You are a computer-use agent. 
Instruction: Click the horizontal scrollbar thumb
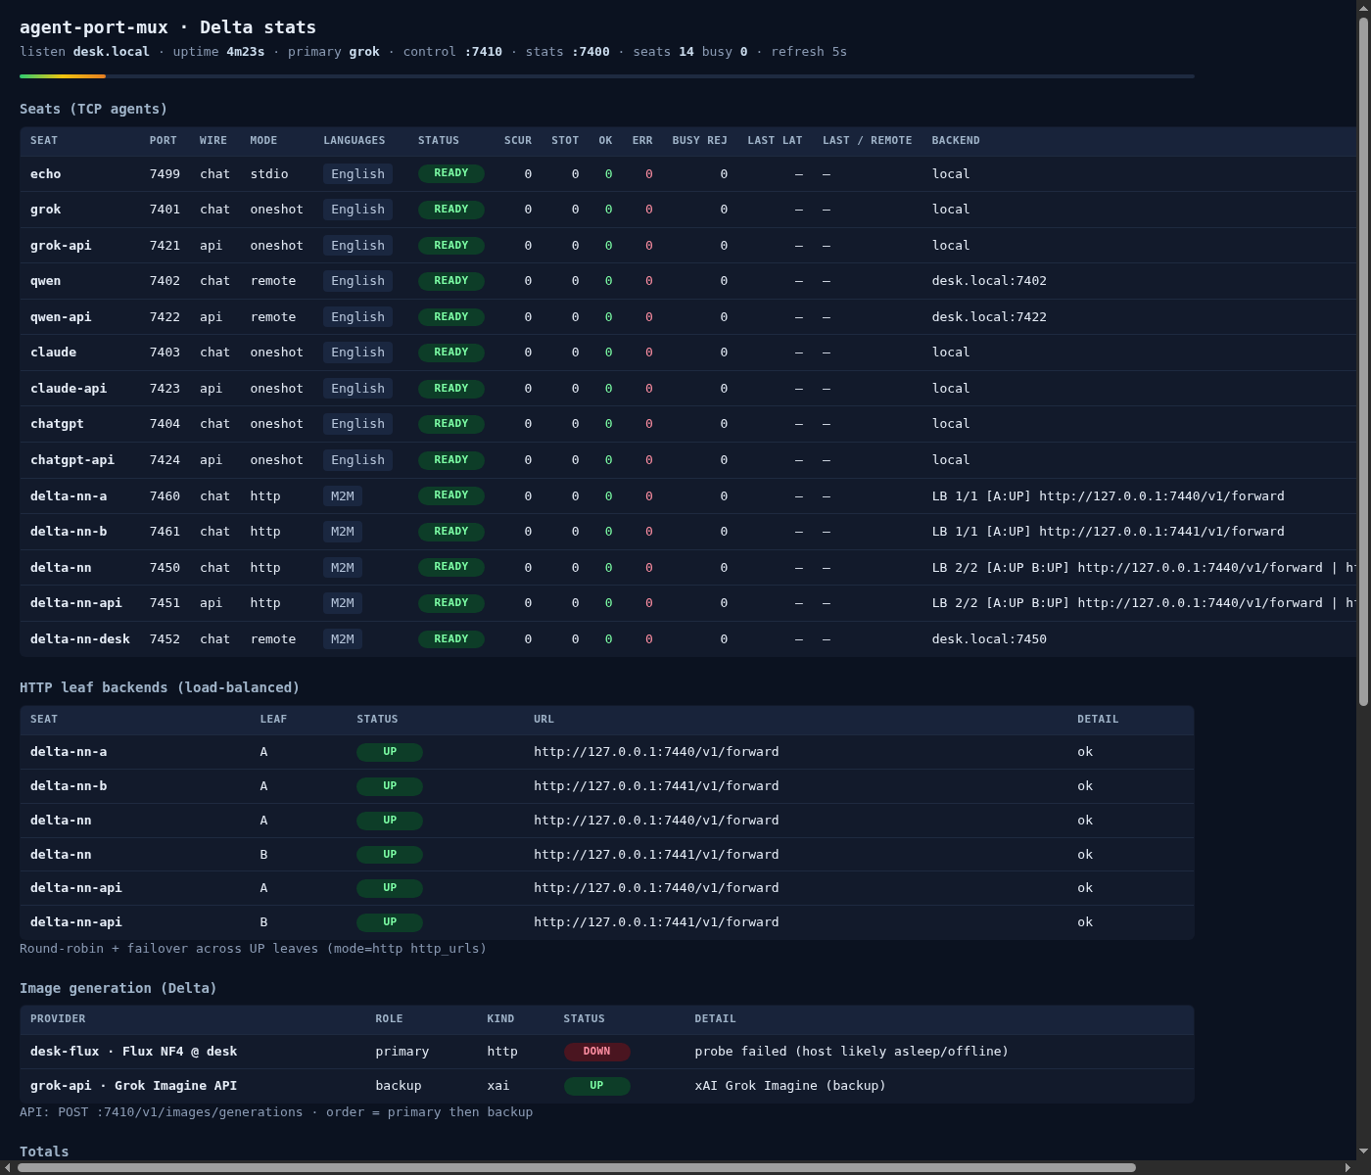577,1167
